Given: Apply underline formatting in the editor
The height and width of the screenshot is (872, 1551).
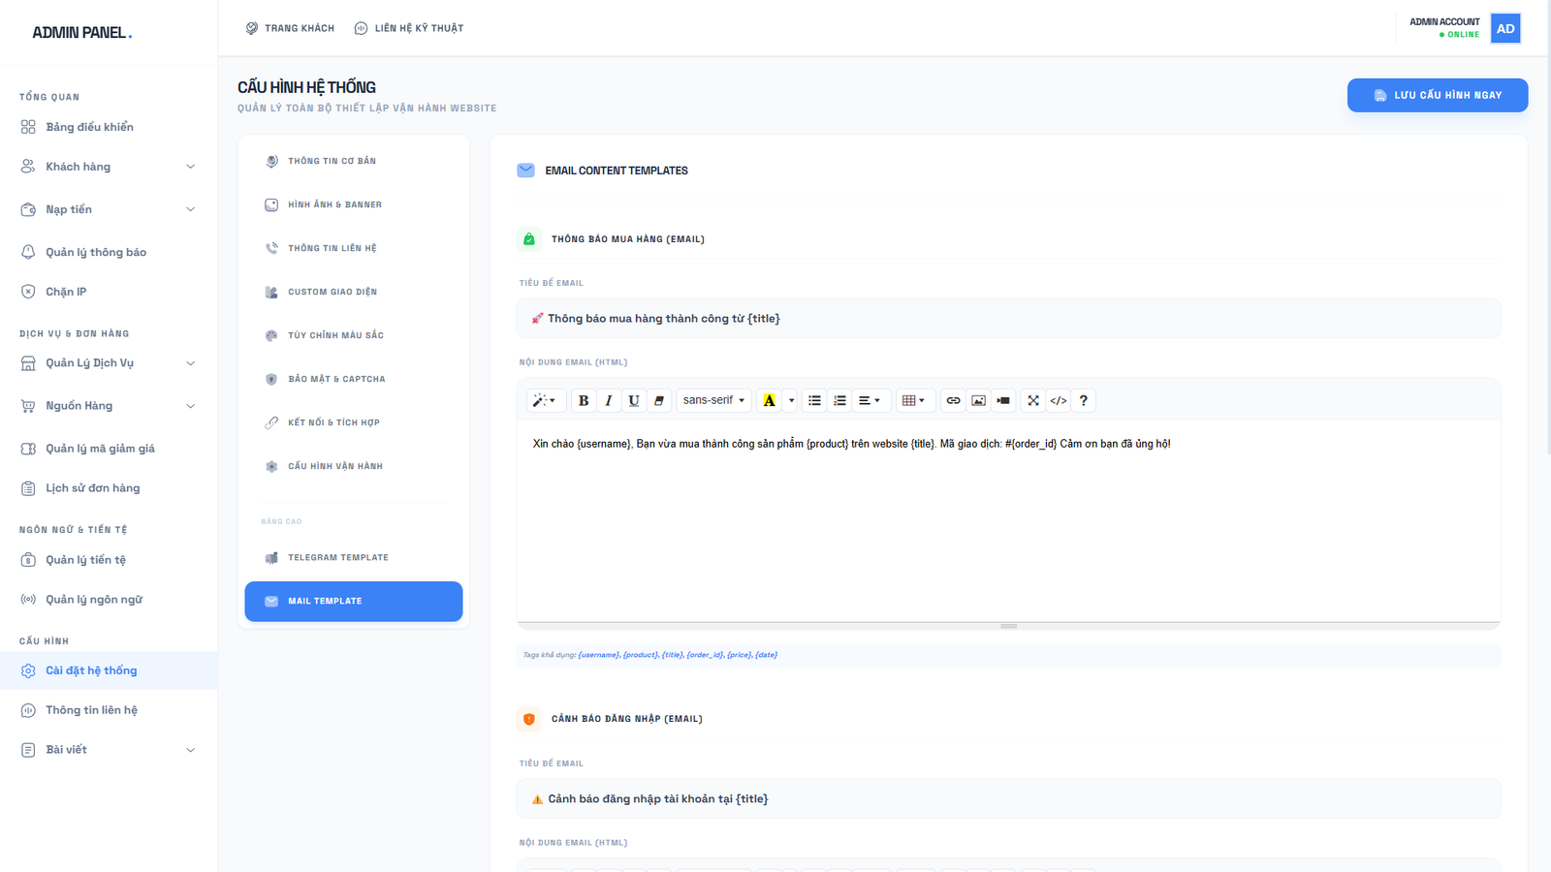Looking at the screenshot, I should coord(634,400).
